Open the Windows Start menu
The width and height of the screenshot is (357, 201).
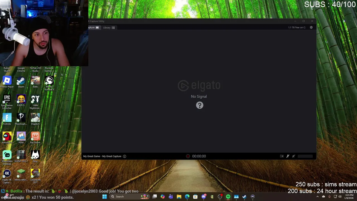[x=104, y=197]
